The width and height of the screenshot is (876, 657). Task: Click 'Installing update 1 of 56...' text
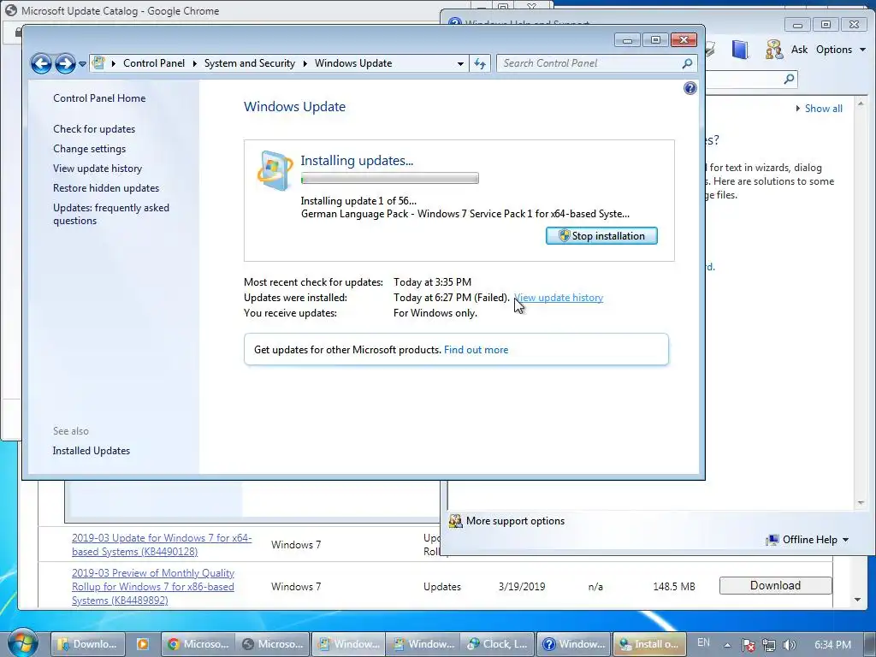pos(358,200)
